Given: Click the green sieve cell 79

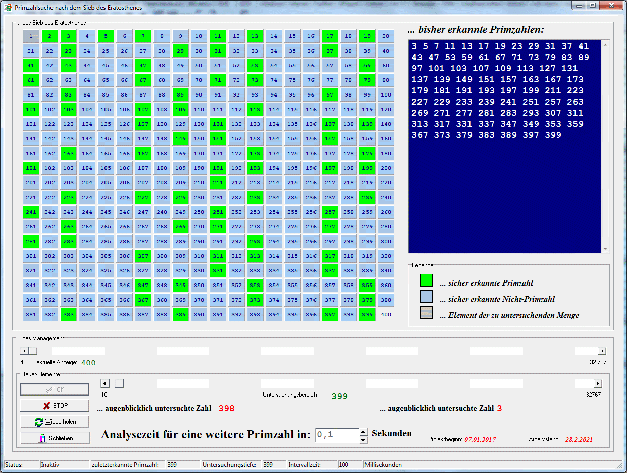Looking at the screenshot, I should click(x=368, y=80).
